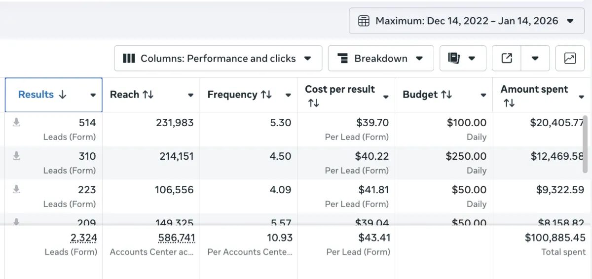Click download icon beside 310 leads
The height and width of the screenshot is (279, 592).
pos(16,156)
